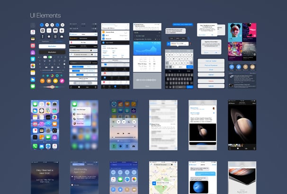Viewport: 287px width, 194px height.
Task: Tap the heart icon below the Saturn photo
Action: click(x=238, y=149)
